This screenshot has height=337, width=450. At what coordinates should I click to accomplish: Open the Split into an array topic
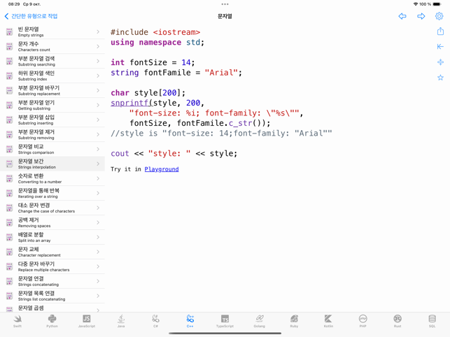pyautogui.click(x=52, y=237)
